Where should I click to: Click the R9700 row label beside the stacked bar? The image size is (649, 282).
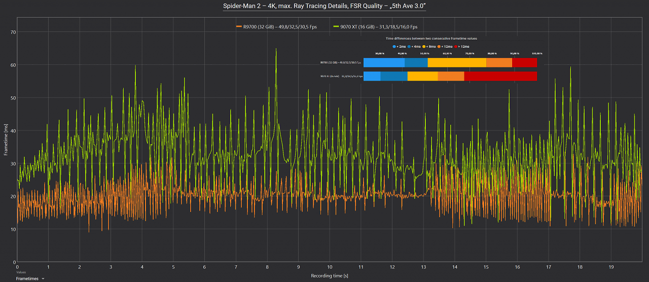(341, 62)
